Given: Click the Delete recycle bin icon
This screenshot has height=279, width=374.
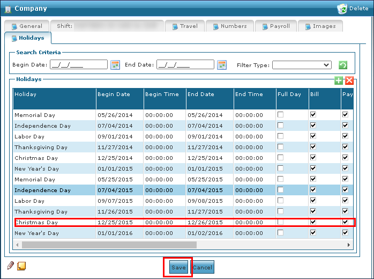Looking at the screenshot, I should (x=342, y=9).
